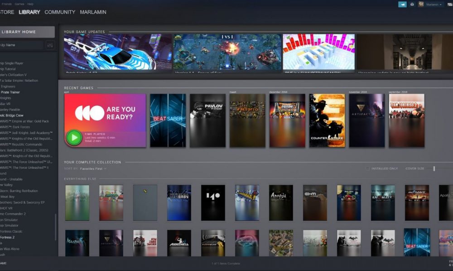
Task: Open the dark corridor update card
Action: click(405, 53)
